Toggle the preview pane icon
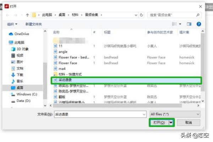 point(189,24)
